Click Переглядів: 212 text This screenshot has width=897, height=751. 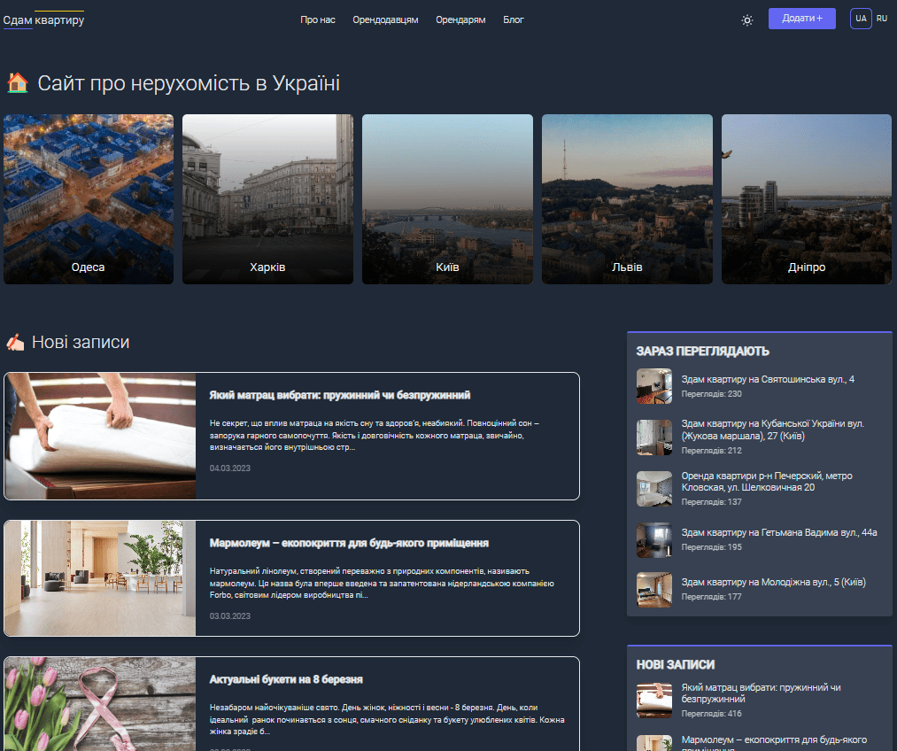(x=711, y=451)
